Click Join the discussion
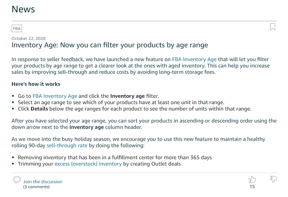 42,181
